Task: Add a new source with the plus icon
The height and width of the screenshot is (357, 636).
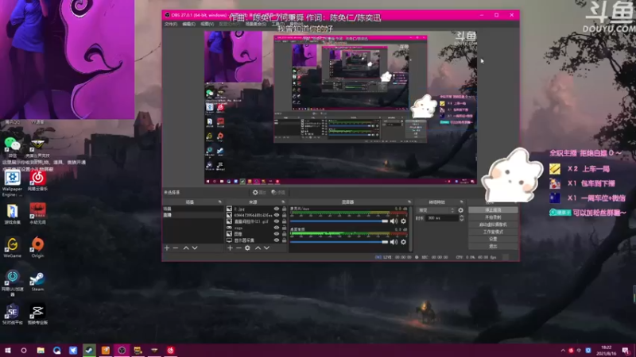Action: [230, 248]
